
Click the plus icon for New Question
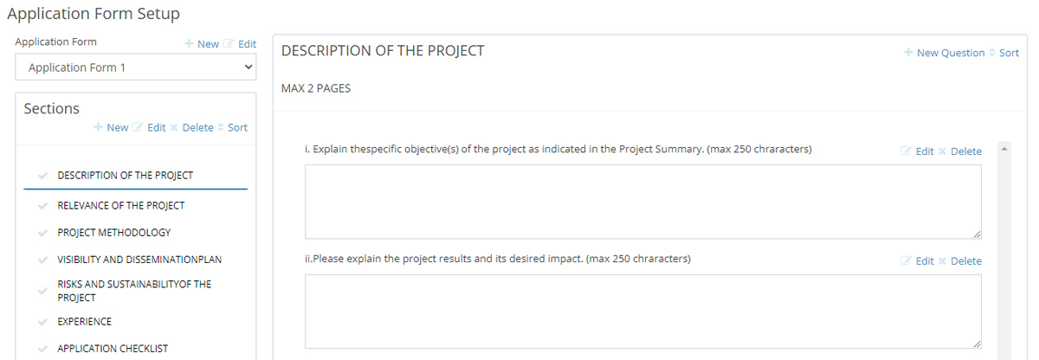pos(908,53)
